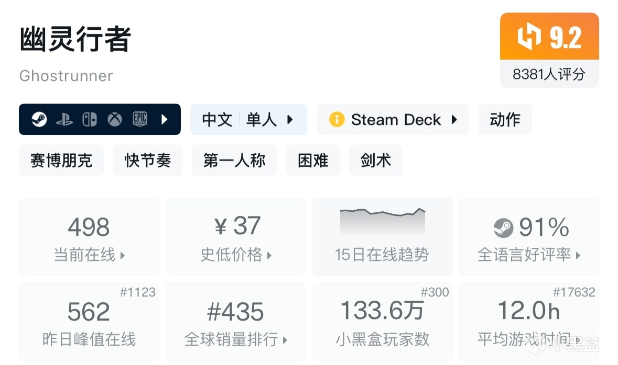View 当前在线 player count details
The height and width of the screenshot is (365, 618).
pyautogui.click(x=89, y=255)
